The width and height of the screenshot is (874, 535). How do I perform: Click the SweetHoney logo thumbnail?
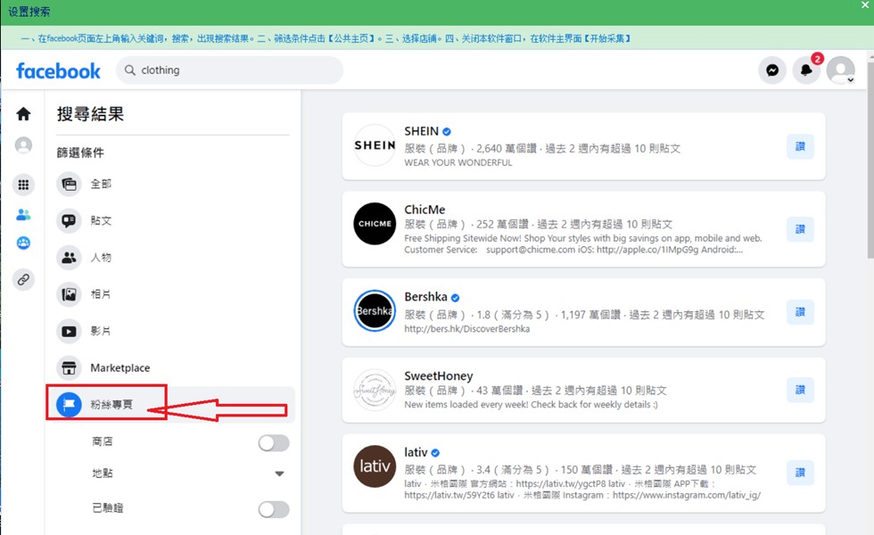click(x=375, y=390)
